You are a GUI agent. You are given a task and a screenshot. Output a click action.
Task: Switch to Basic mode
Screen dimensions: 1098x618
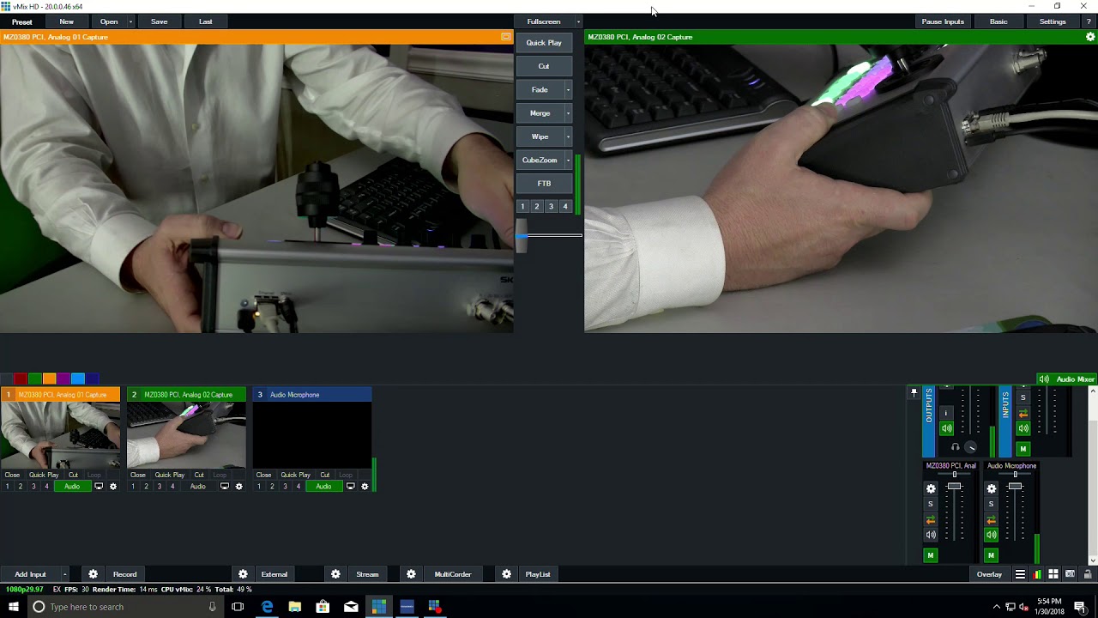pos(998,21)
